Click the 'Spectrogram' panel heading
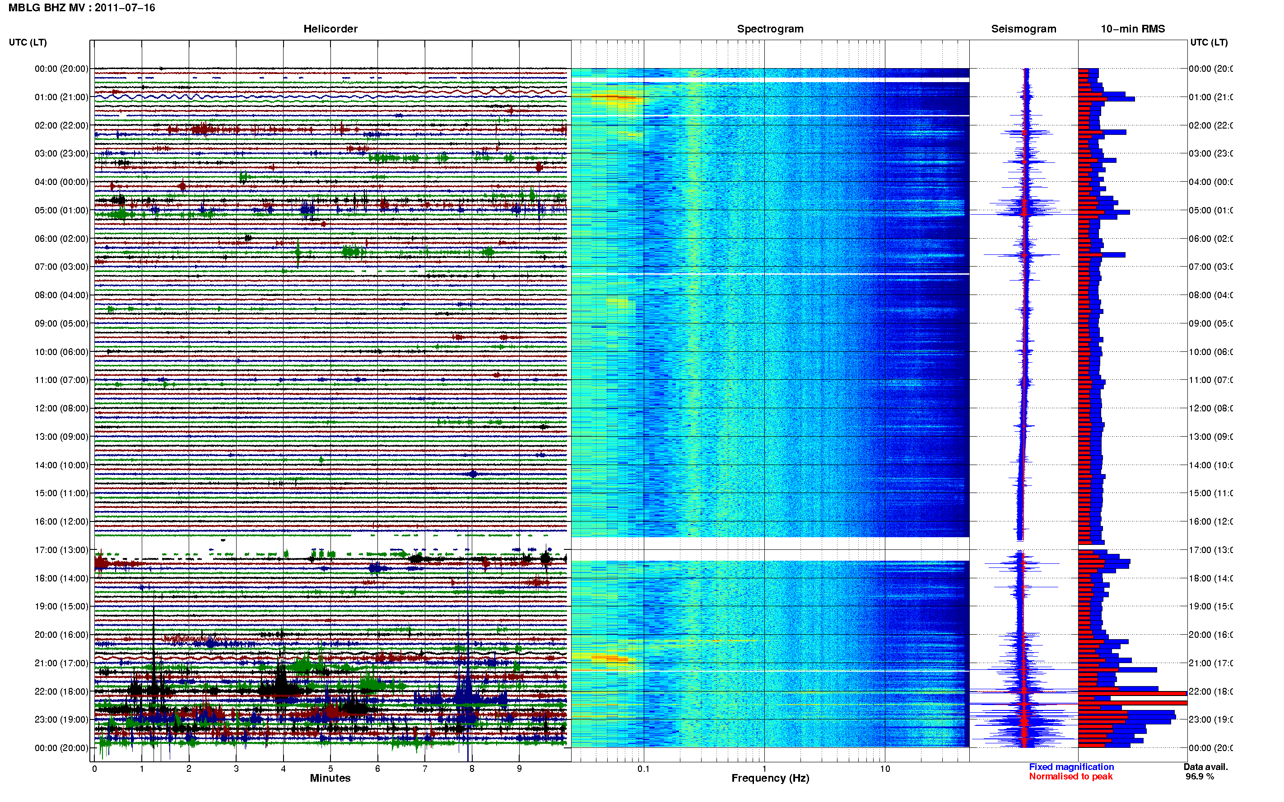This screenshot has height=802, width=1284. pyautogui.click(x=770, y=29)
